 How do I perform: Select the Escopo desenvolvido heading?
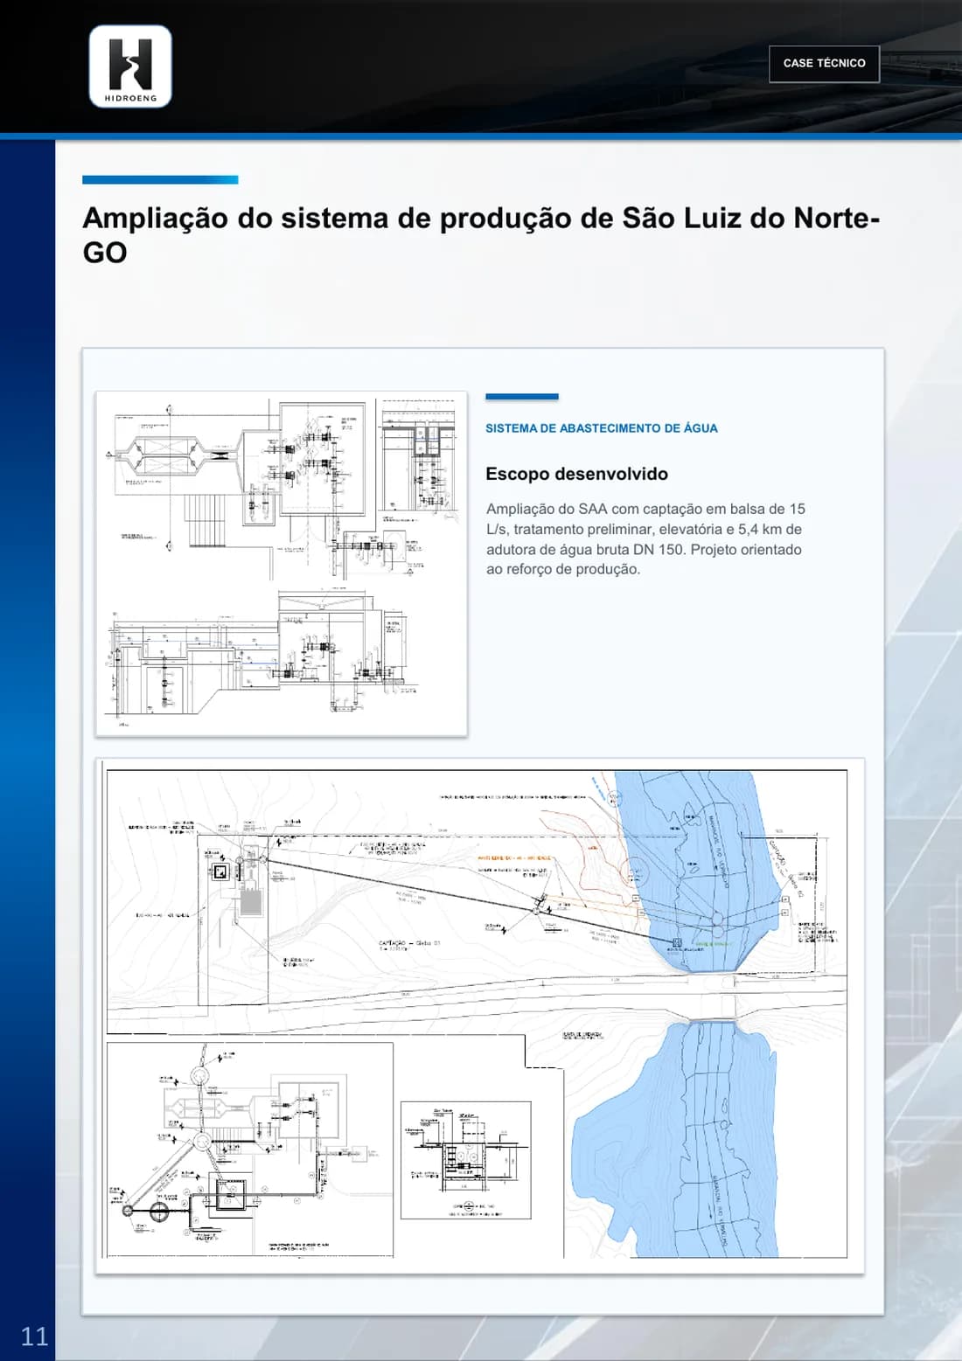coord(577,474)
